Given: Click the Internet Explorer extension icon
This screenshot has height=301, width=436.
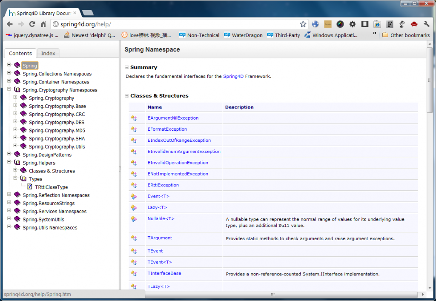Looking at the screenshot, I should coord(377,24).
